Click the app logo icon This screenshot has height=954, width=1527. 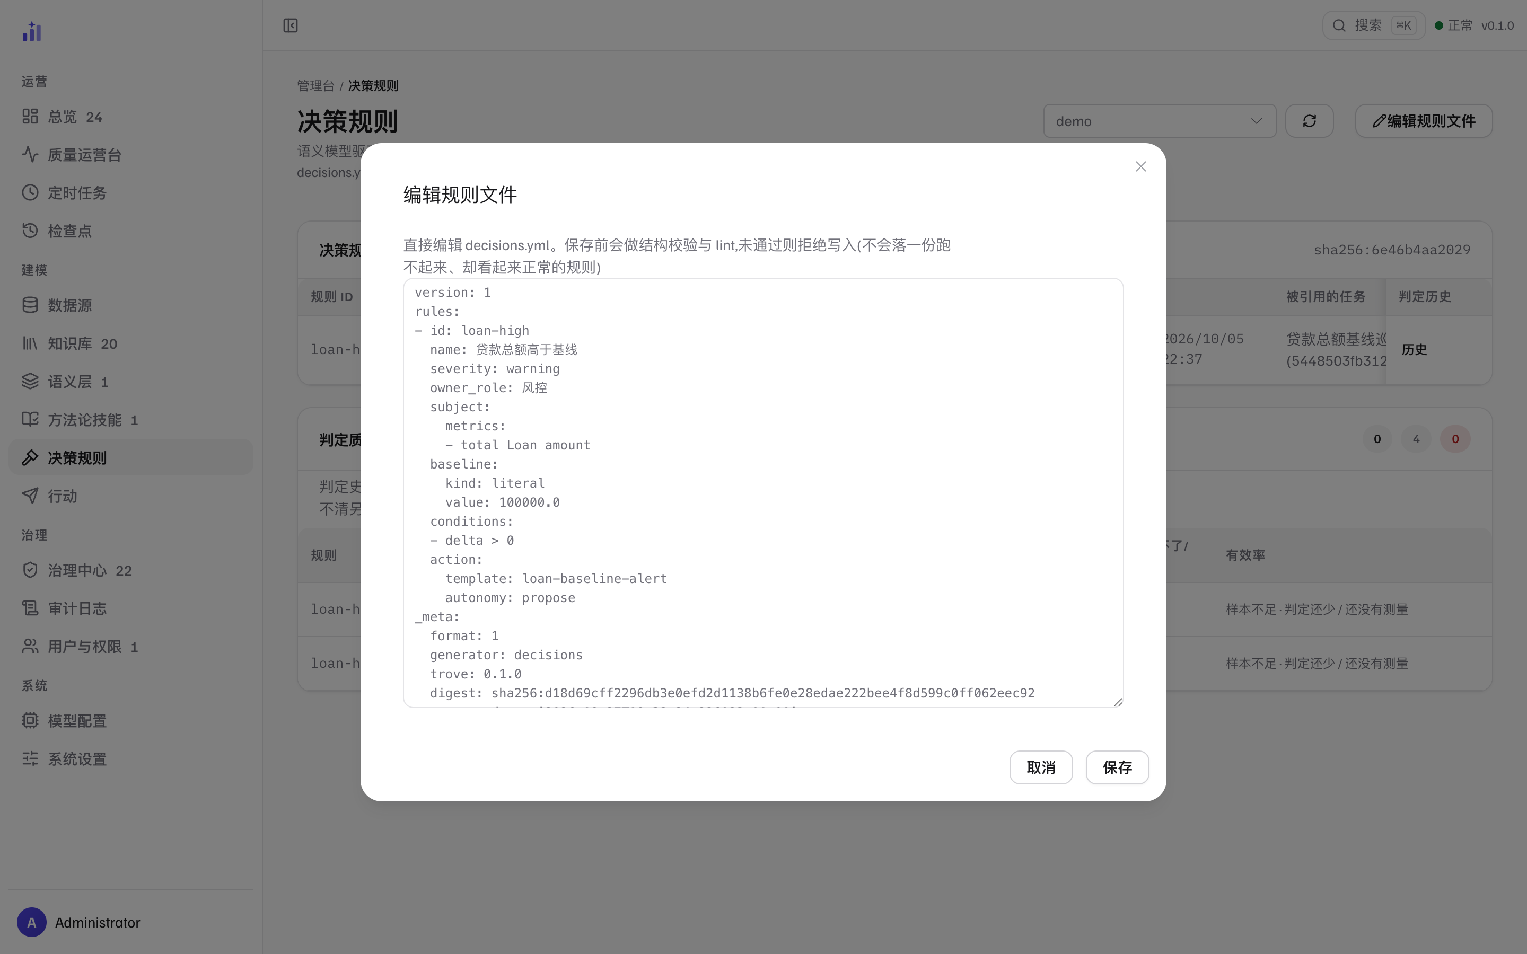32,32
